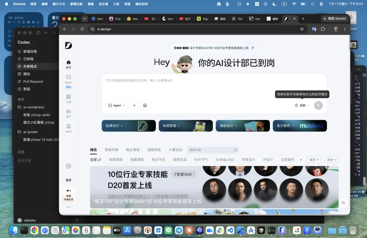
Task: Open the 筛选 filter dropdown
Action: tap(332, 160)
